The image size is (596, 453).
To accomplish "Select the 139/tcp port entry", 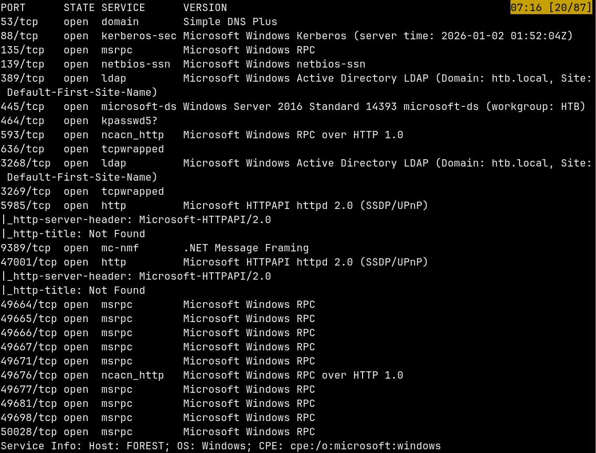I will click(23, 64).
